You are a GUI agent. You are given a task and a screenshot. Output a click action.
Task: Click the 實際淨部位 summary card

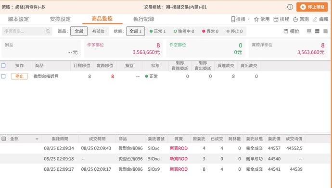pyautogui.click(x=288, y=48)
